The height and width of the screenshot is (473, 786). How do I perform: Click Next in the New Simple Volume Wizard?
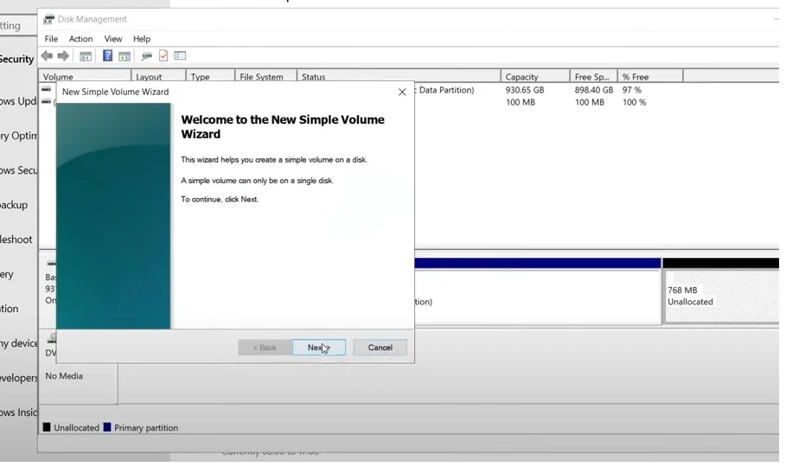[x=319, y=348]
